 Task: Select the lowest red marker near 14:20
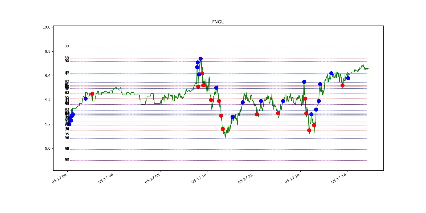(x=309, y=130)
